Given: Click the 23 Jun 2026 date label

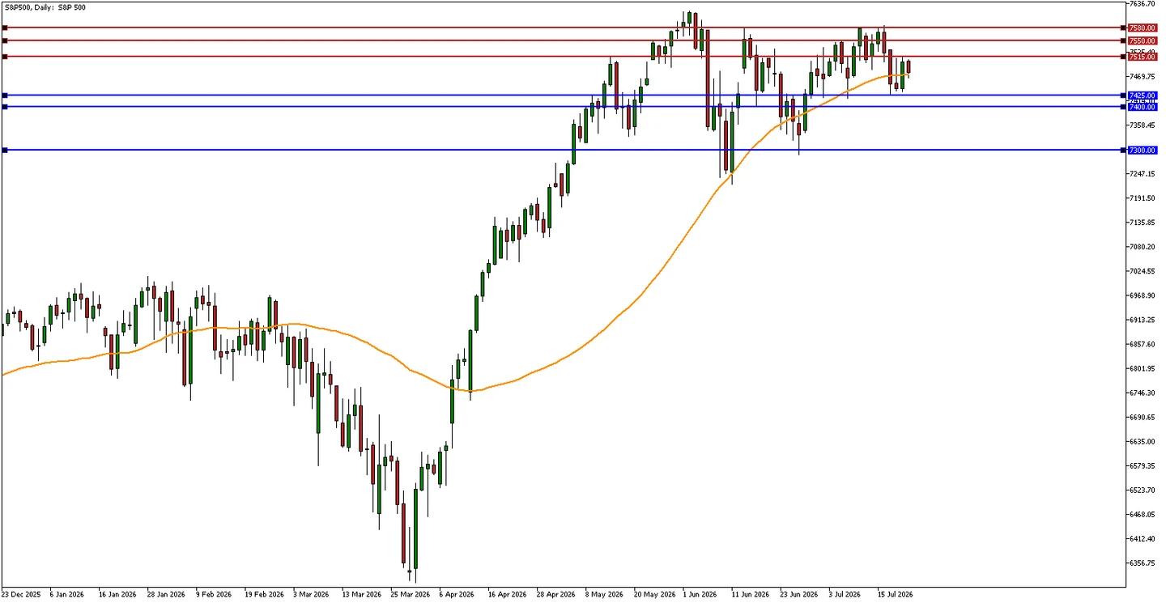Looking at the screenshot, I should click(798, 593).
